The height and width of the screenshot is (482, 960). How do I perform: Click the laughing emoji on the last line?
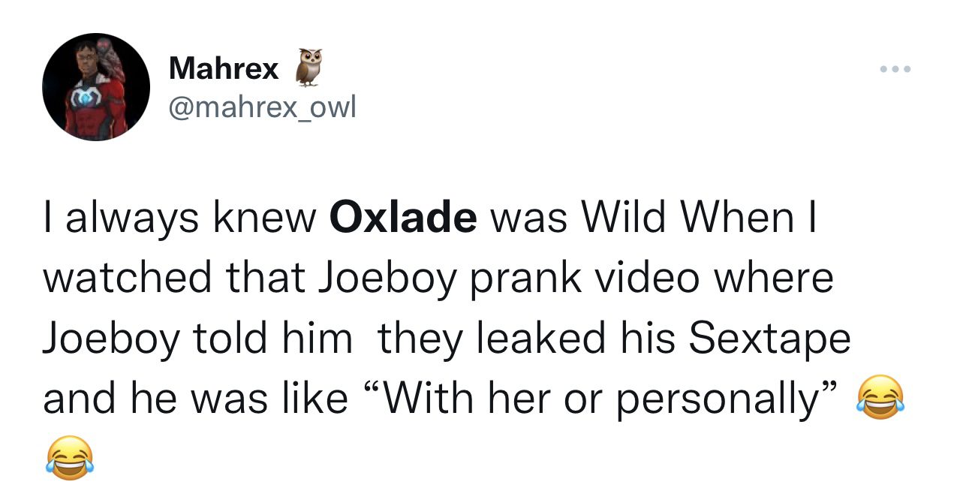[69, 458]
